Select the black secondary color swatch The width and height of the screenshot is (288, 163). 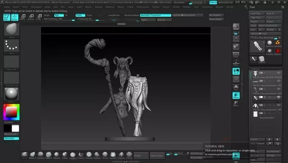[8, 128]
